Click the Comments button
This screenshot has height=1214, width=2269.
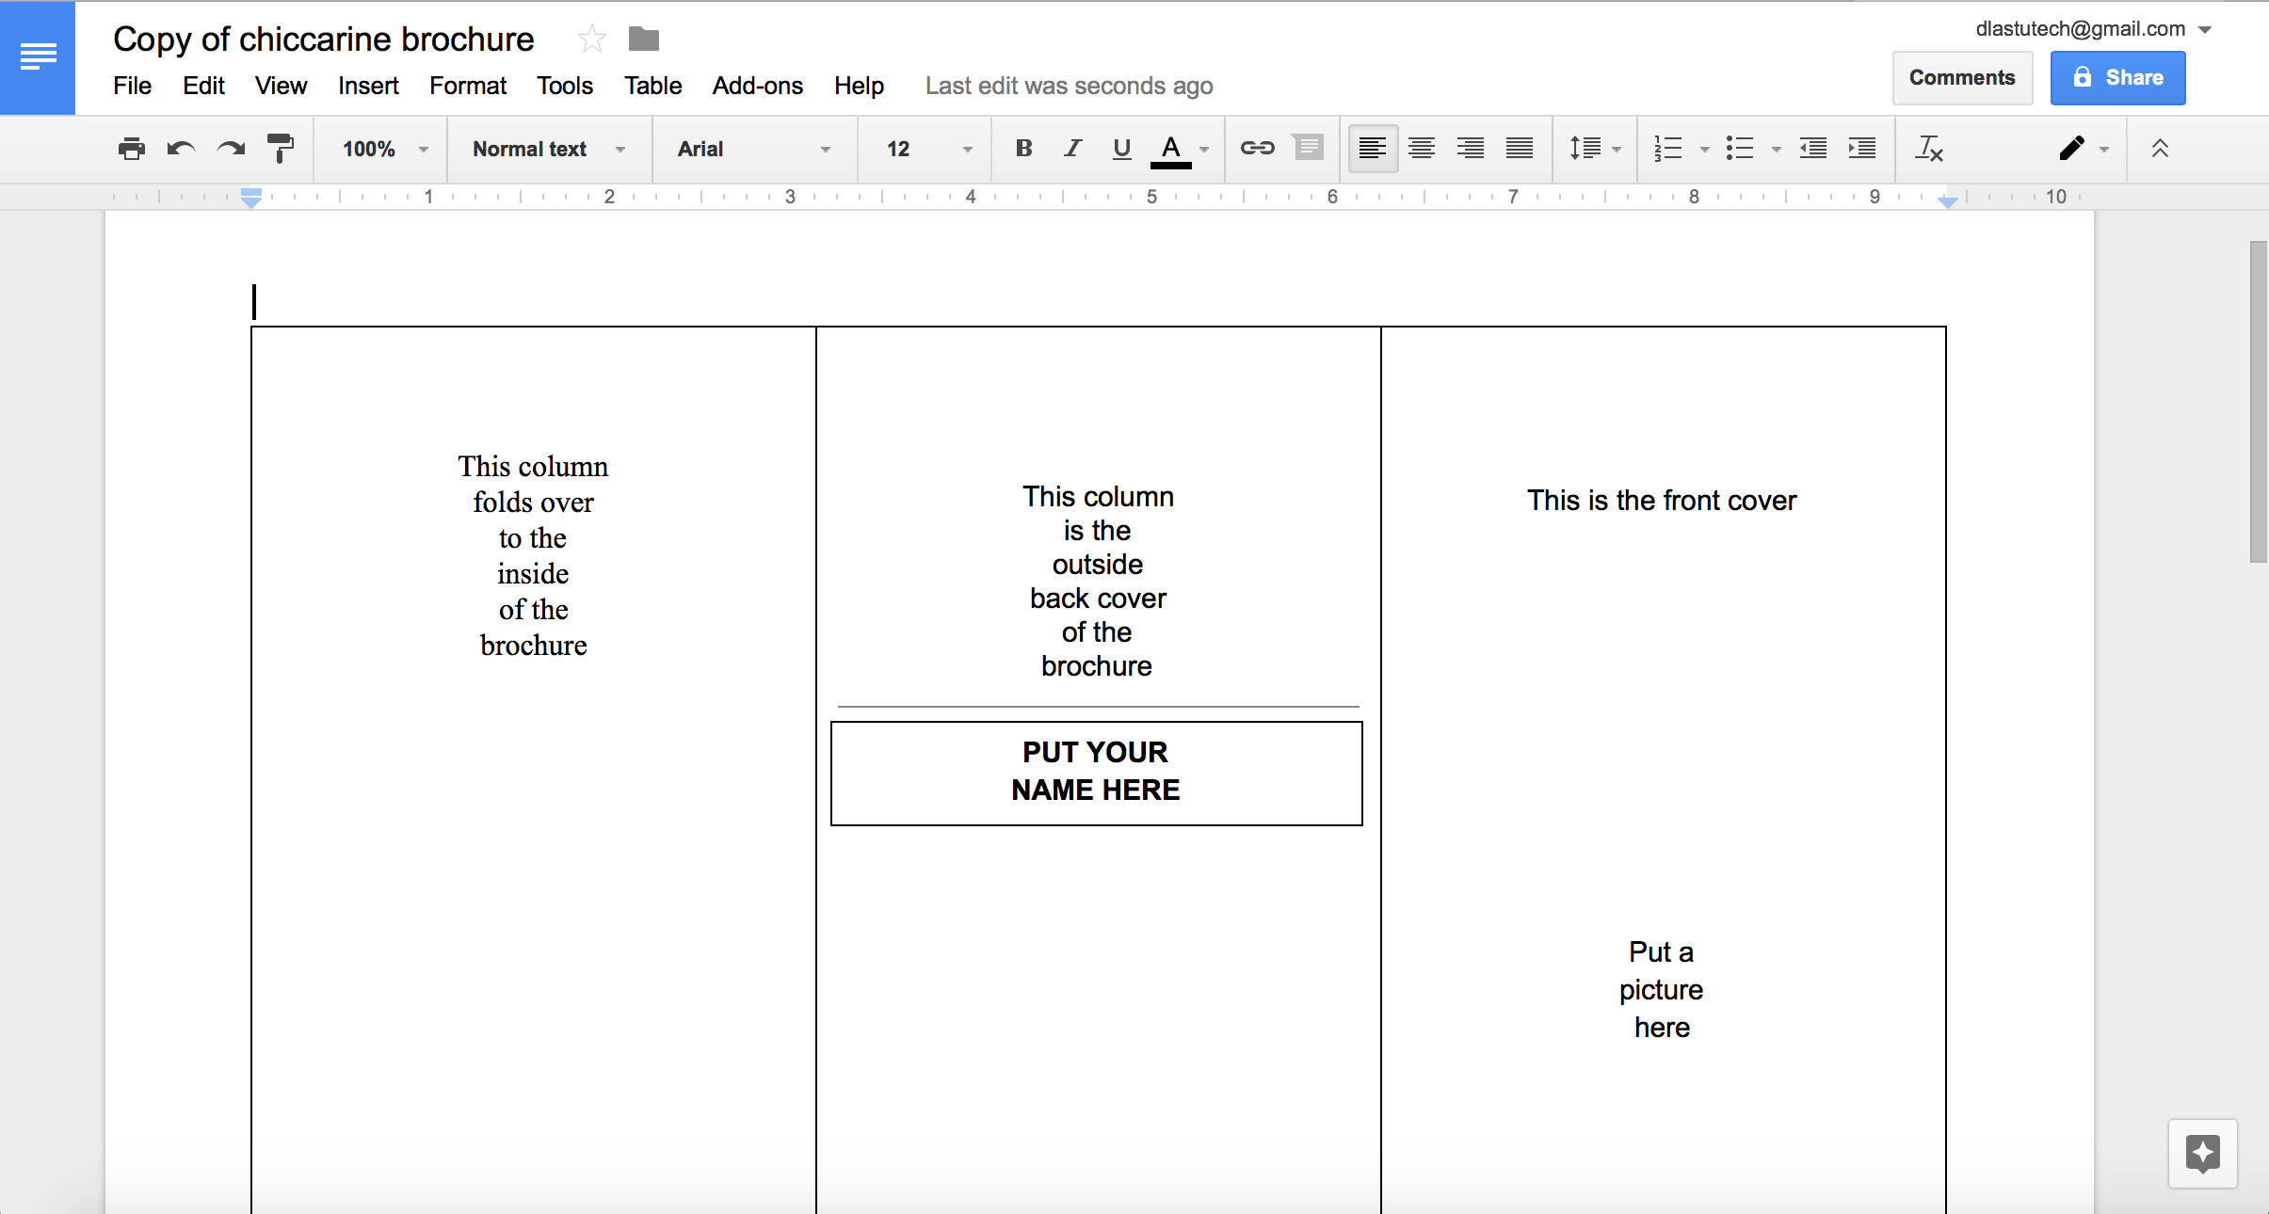click(1963, 75)
